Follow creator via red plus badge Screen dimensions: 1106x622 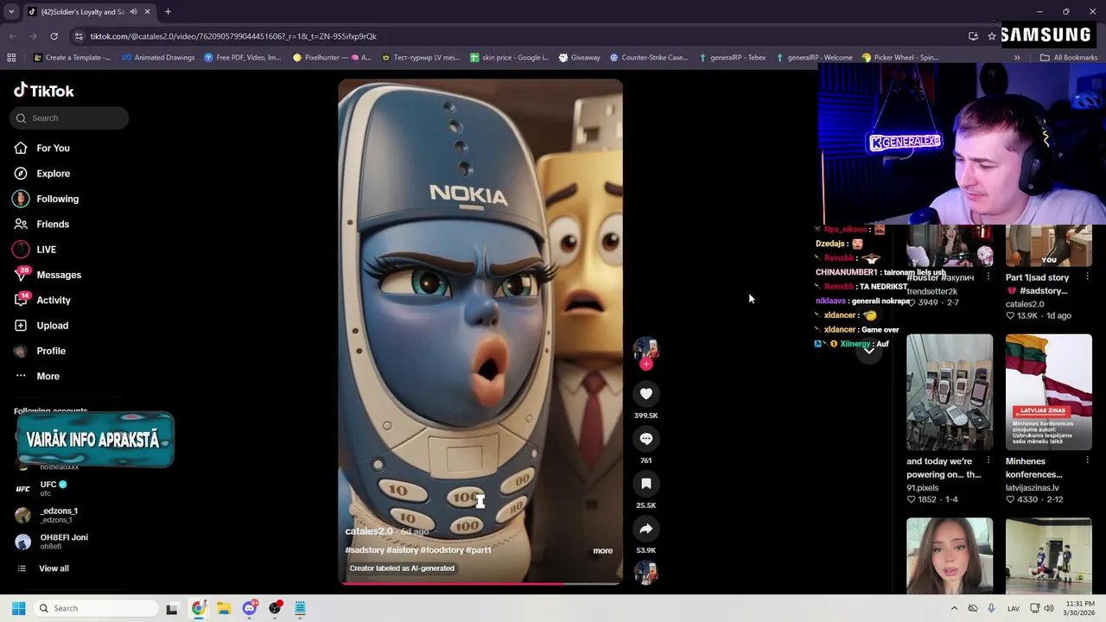tap(645, 365)
